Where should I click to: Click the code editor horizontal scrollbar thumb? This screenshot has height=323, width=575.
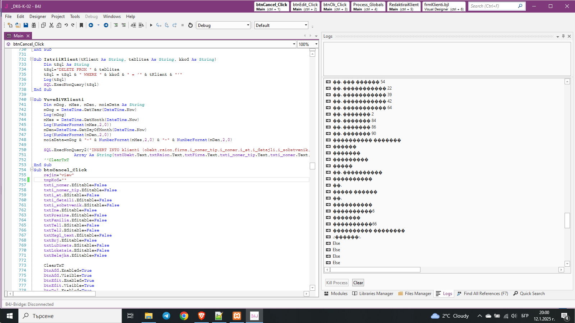[x=54, y=294]
